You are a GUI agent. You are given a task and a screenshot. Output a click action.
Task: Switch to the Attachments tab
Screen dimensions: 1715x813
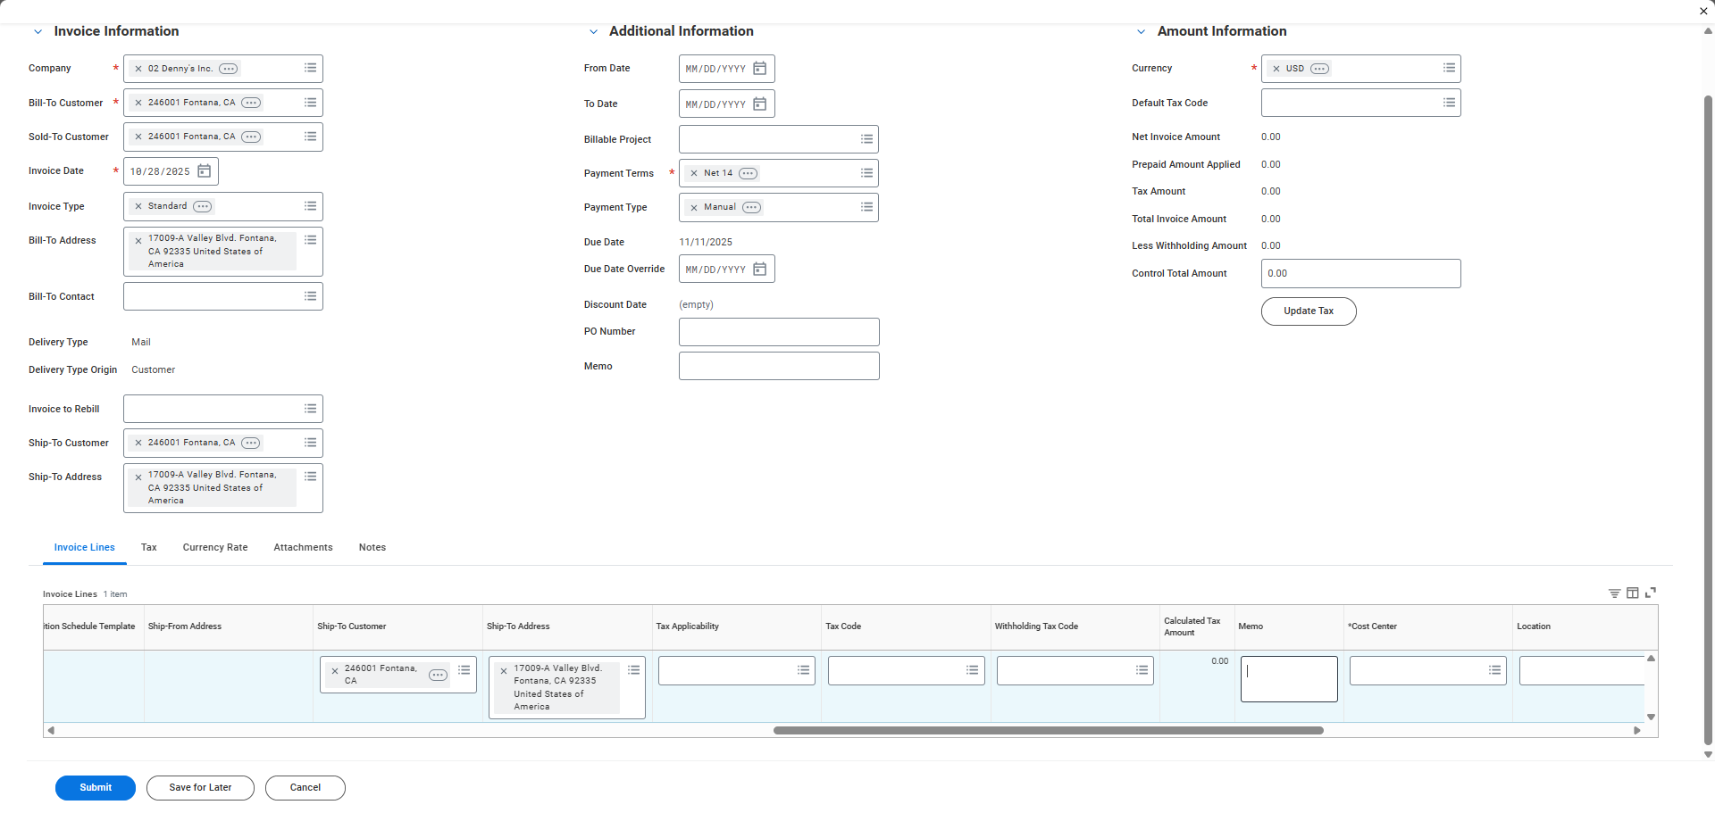303,548
